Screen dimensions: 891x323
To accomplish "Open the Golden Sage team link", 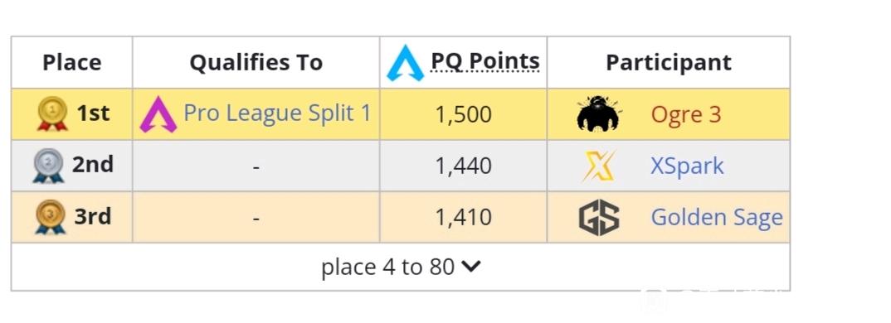I will (x=717, y=218).
